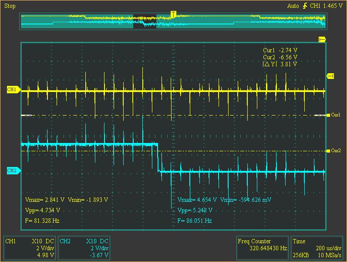Viewport: 347px width, 262px height.
Task: Click the Cur2 cursor label
Action: pos(335,151)
